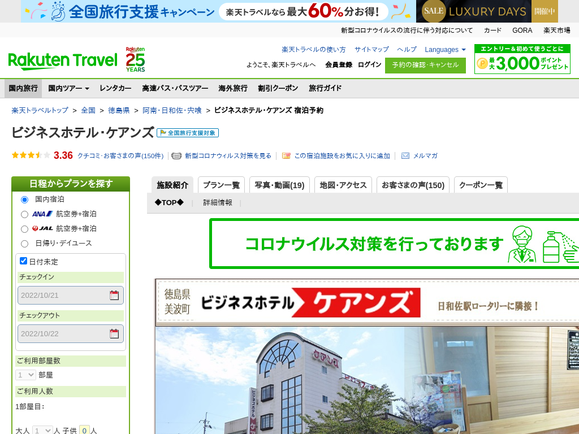The image size is (579, 434).
Task: Click the コロナウイルス対策を行っております banner
Action: pos(394,244)
